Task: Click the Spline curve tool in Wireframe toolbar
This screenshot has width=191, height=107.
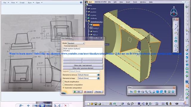Action: pyautogui.click(x=176, y=50)
